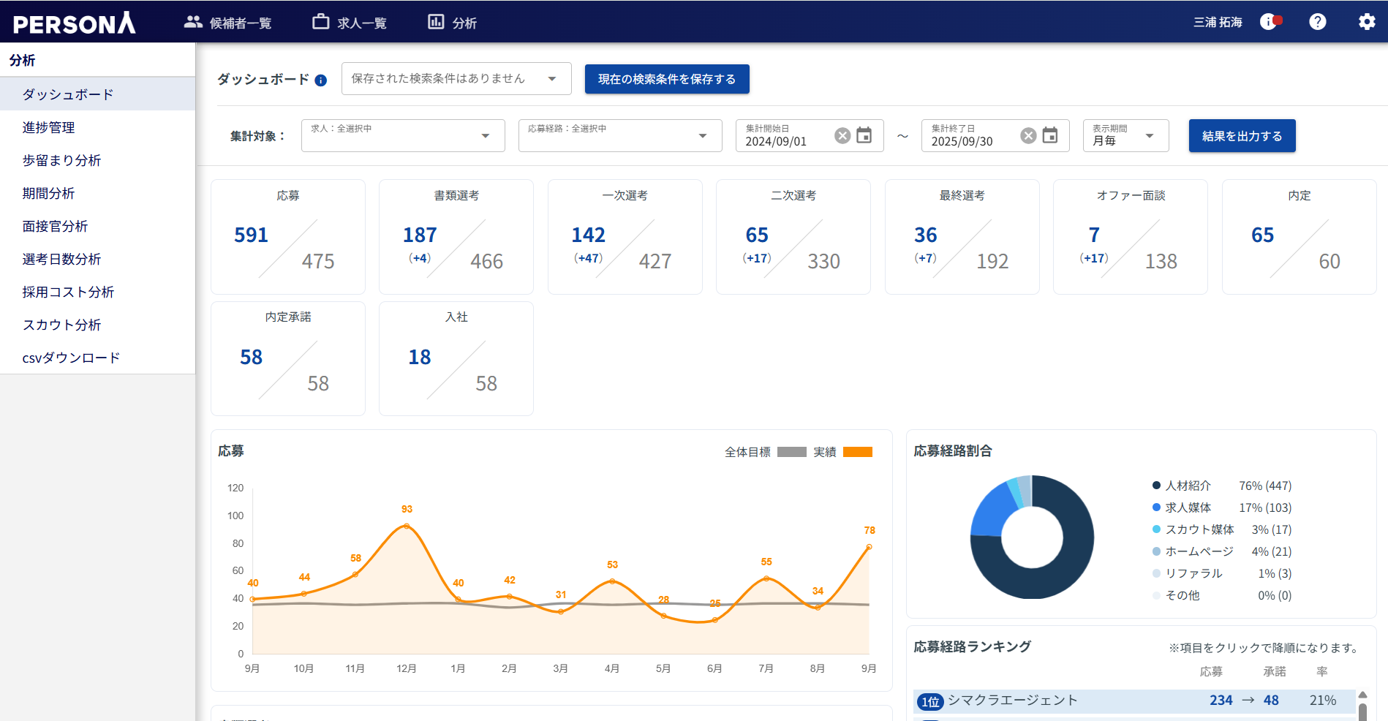Screen dimensions: 1388x721
Task: Go to 候補者一覧 in top navigation
Action: point(227,23)
